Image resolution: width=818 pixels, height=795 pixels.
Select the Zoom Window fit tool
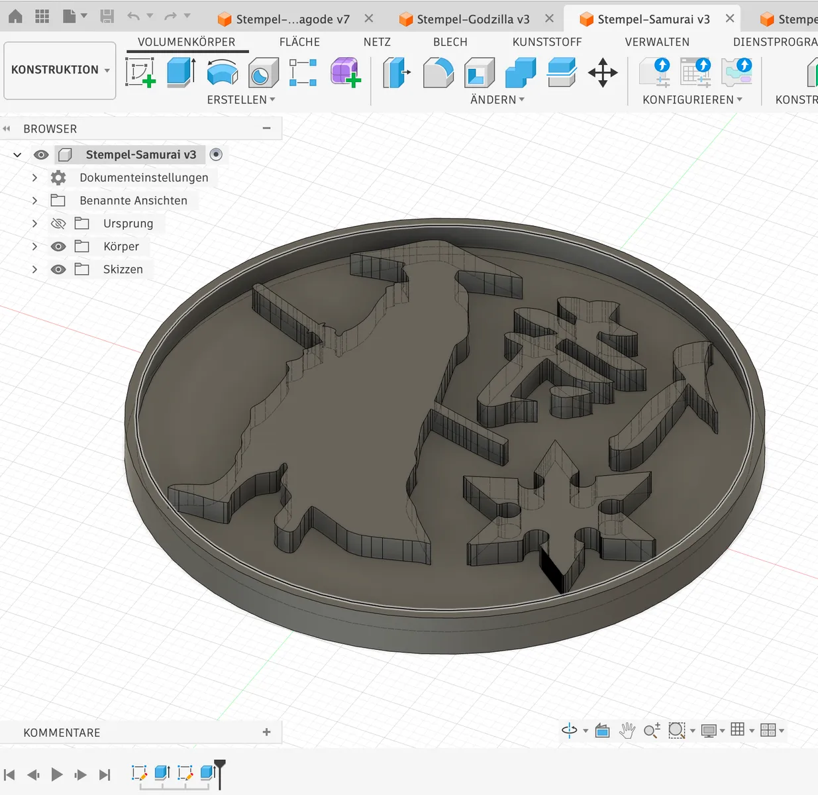676,730
